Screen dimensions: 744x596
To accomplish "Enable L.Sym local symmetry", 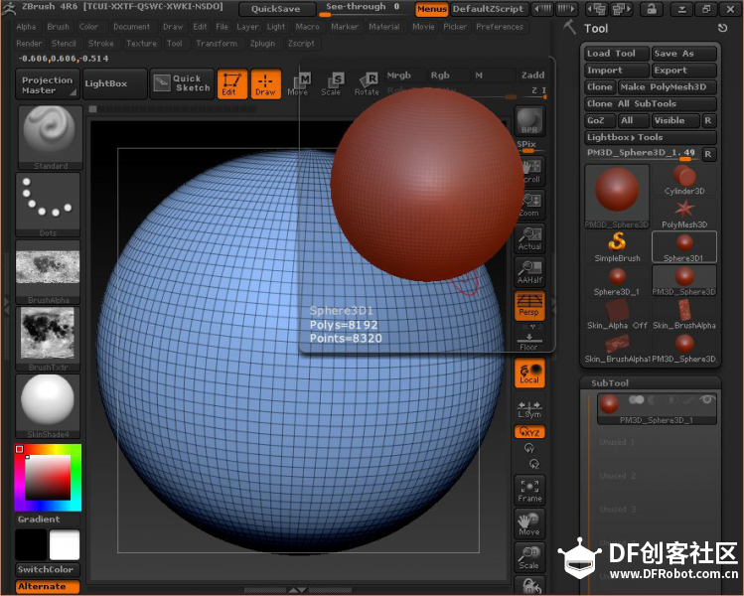I will tap(529, 410).
